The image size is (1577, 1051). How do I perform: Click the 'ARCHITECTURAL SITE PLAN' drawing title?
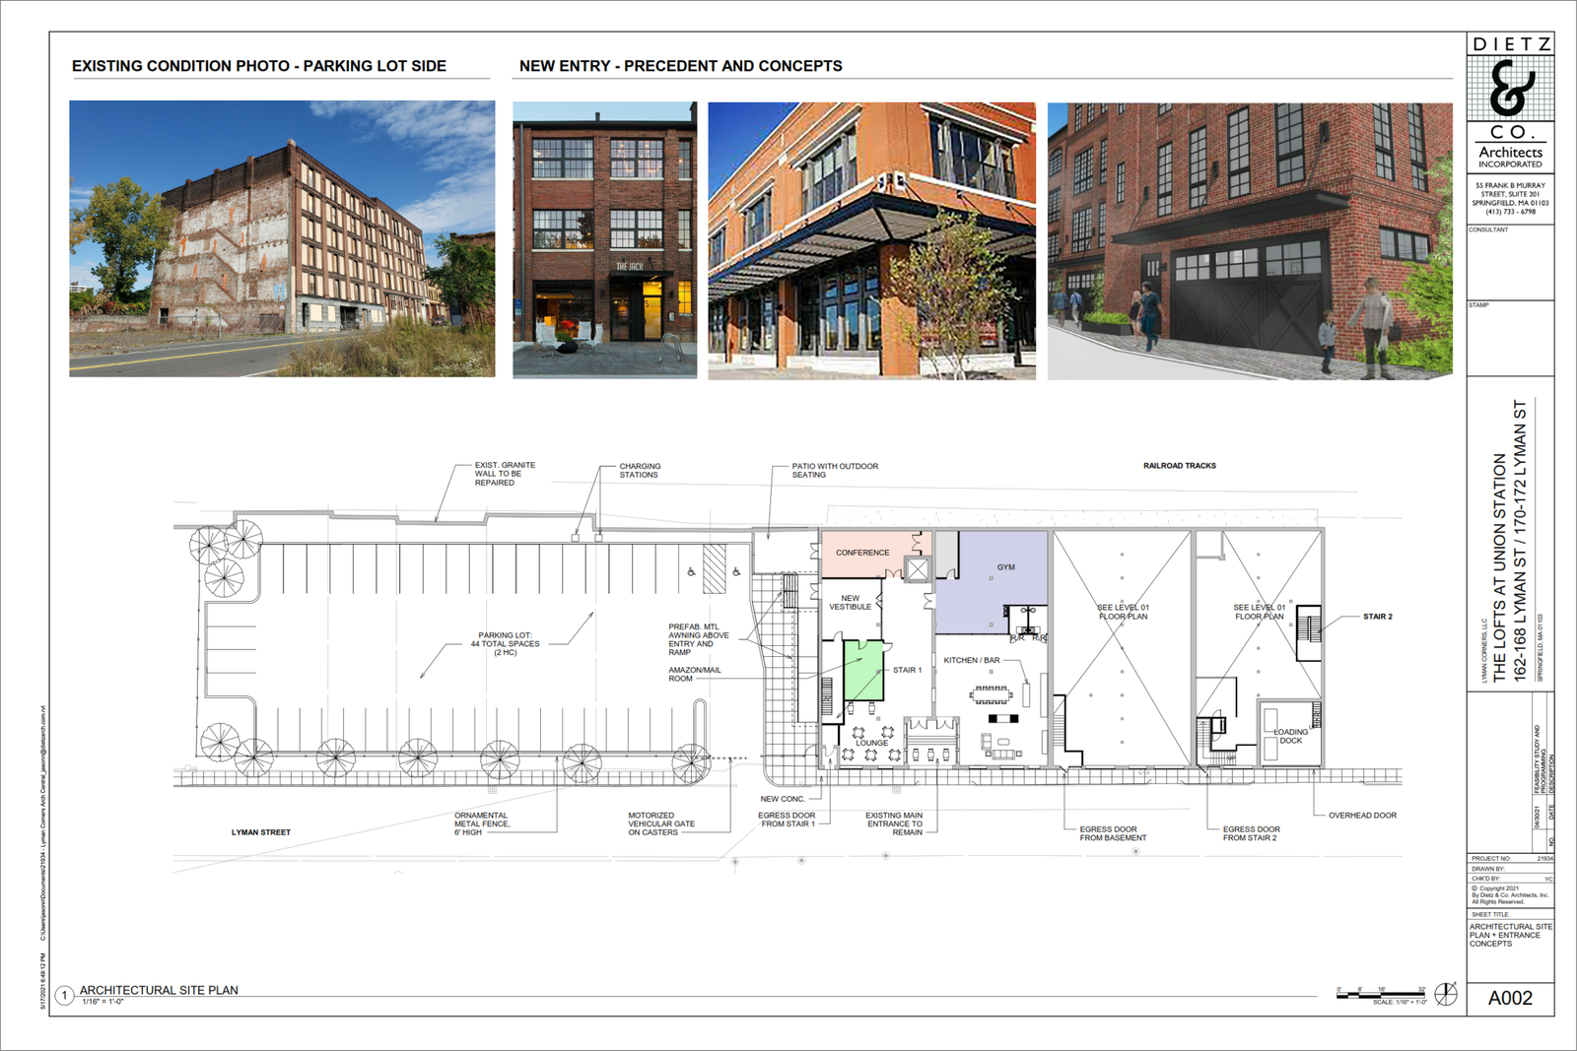coord(159,990)
